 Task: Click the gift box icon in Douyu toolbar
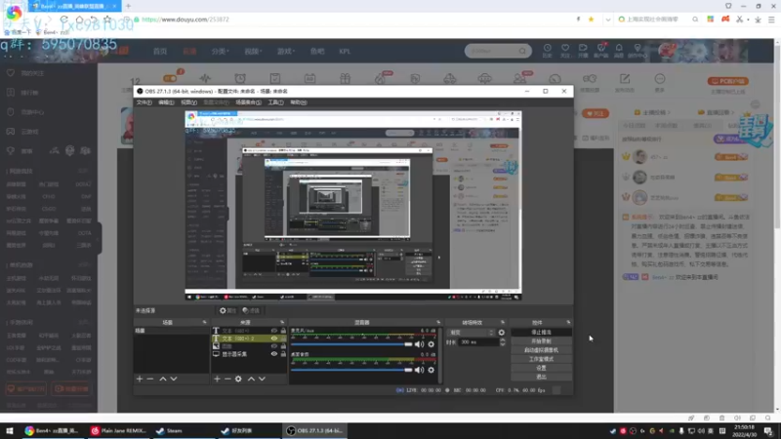click(346, 78)
